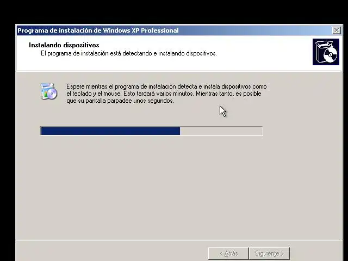Image resolution: width=348 pixels, height=261 pixels.
Task: Click the disabled Atrás button
Action: [x=228, y=253]
